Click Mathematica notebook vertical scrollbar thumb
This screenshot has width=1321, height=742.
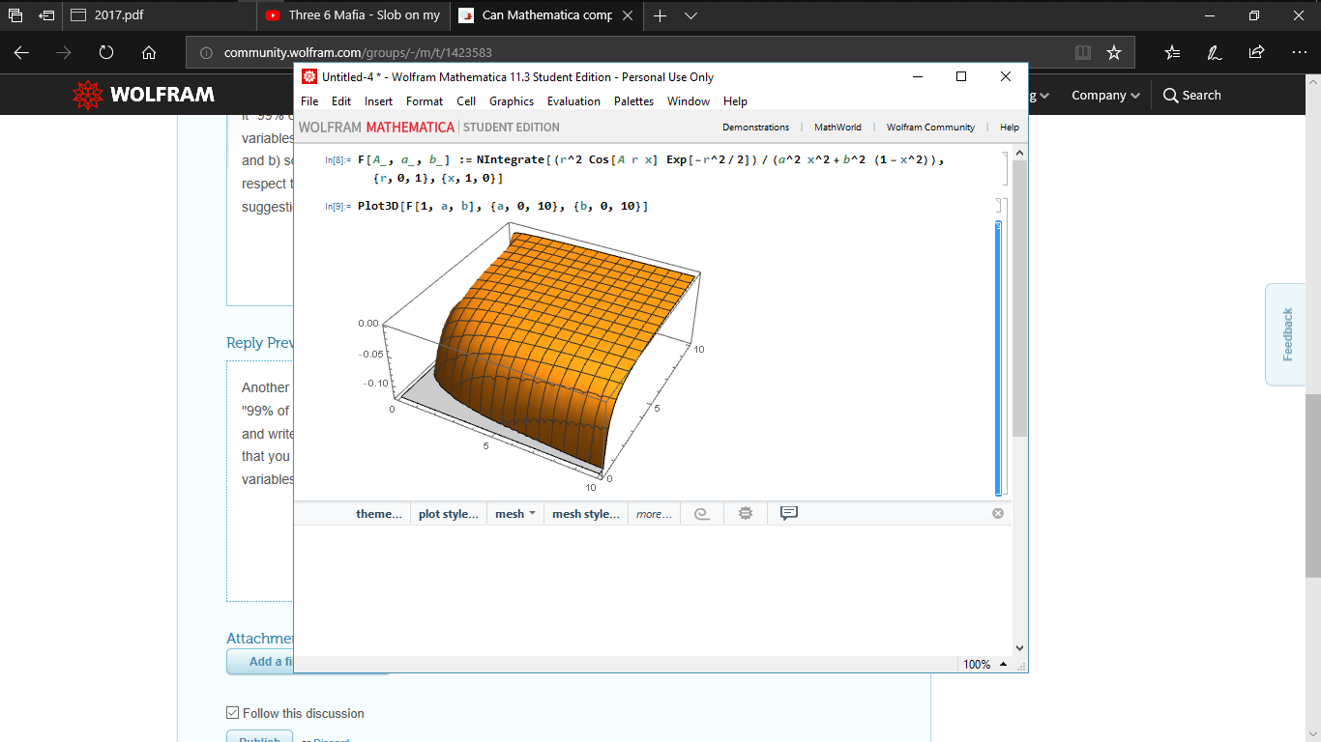coord(1019,299)
